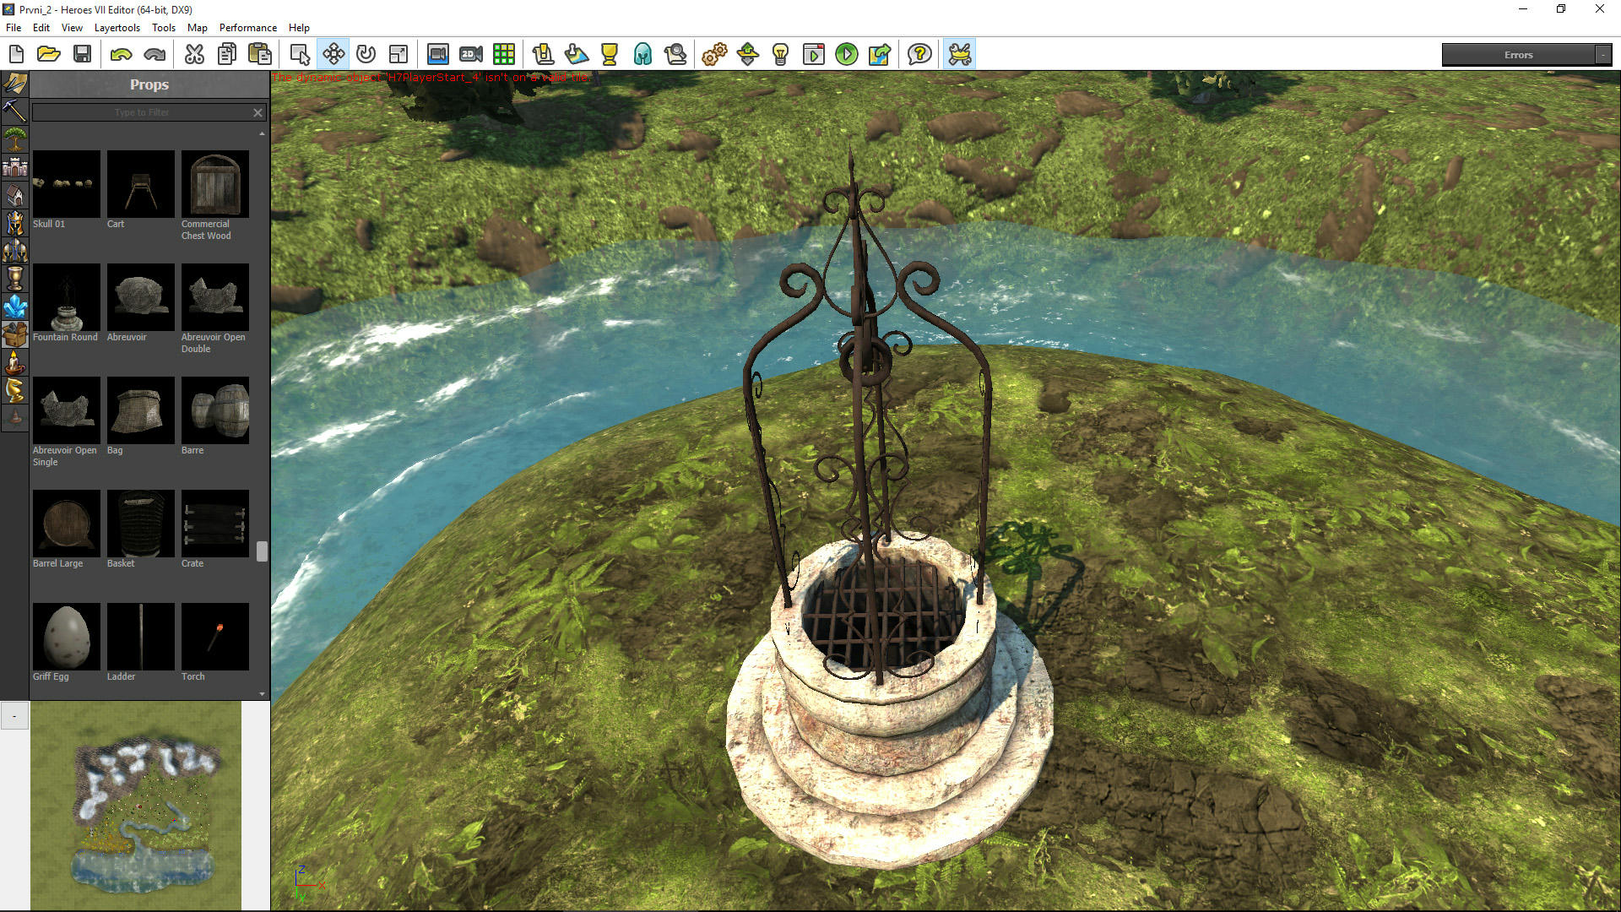The height and width of the screenshot is (912, 1621).
Task: Redo the last action
Action: [x=155, y=55]
